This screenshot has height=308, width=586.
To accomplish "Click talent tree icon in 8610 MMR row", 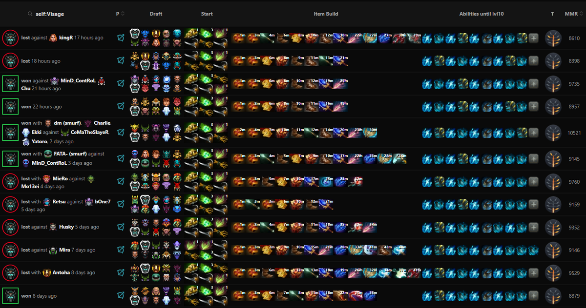I will (553, 38).
